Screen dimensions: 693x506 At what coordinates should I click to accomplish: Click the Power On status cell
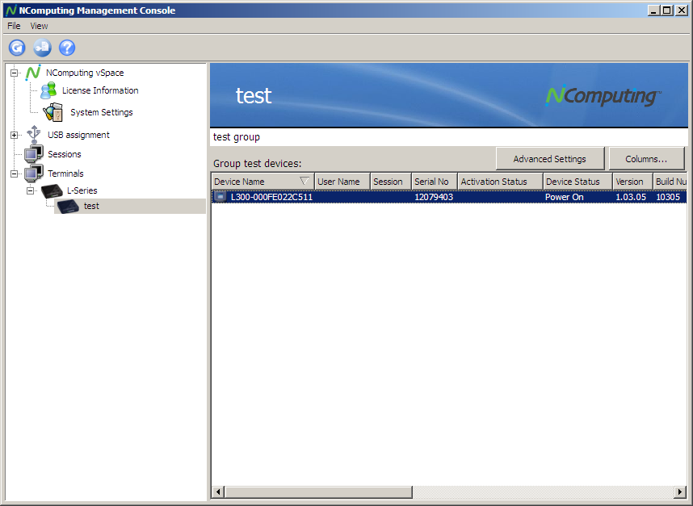(x=565, y=197)
